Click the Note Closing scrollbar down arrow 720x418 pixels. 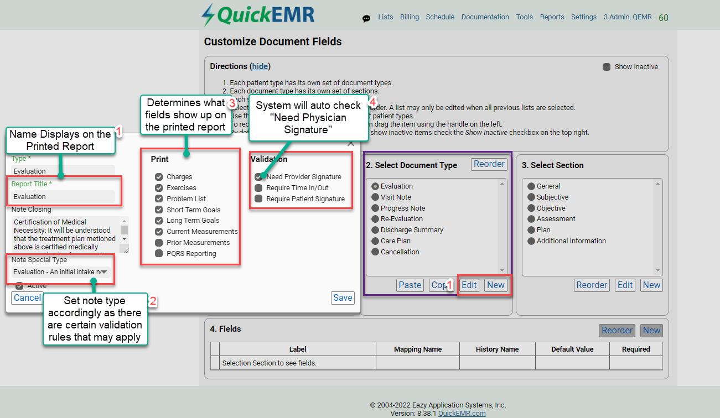point(125,239)
